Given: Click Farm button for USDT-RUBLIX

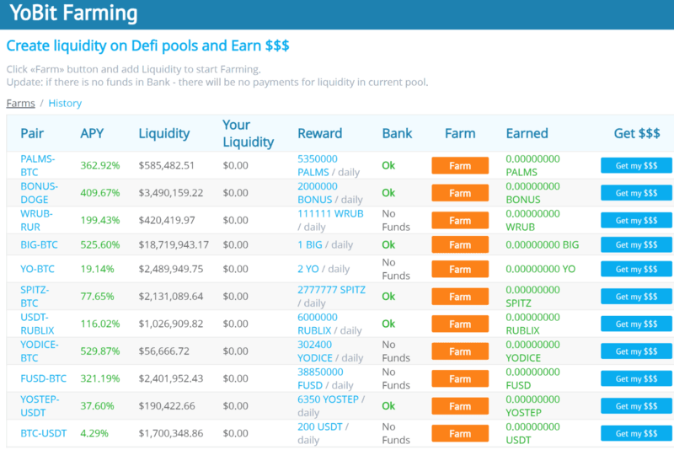Looking at the screenshot, I should point(460,324).
